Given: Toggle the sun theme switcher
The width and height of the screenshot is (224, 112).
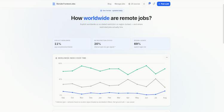Looking at the screenshot, I should coord(144,4).
